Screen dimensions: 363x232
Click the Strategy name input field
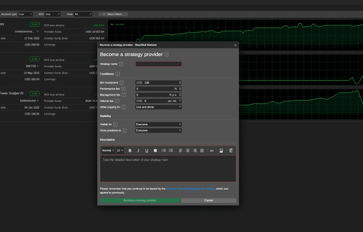(159, 64)
